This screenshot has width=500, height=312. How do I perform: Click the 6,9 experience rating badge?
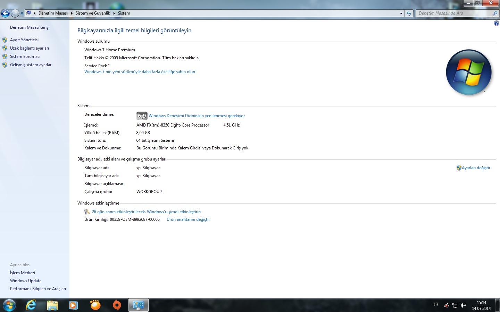142,116
